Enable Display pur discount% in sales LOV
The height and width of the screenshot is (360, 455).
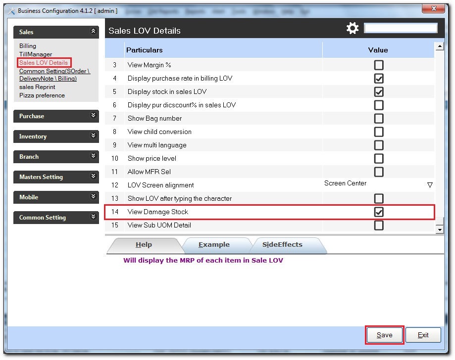(379, 105)
